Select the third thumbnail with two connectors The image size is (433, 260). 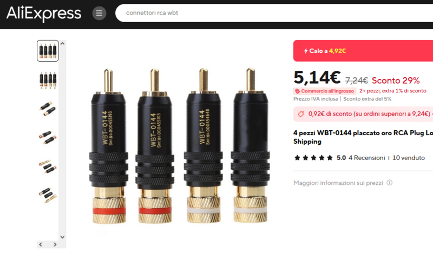pos(48,109)
